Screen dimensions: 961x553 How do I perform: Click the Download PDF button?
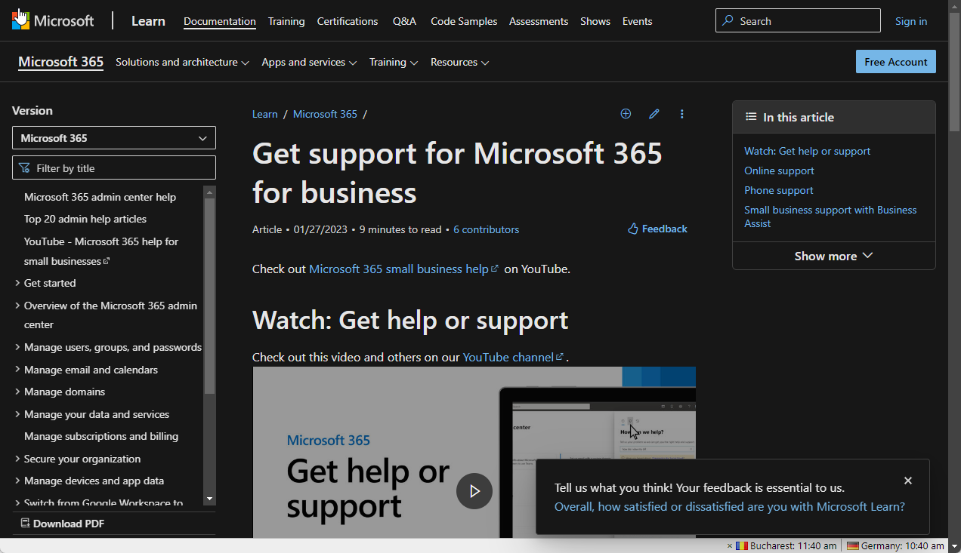coord(62,524)
